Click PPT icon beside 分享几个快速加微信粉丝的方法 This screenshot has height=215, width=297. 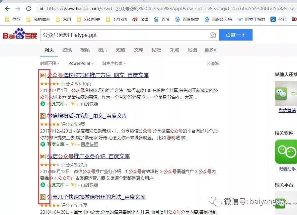(x=43, y=197)
